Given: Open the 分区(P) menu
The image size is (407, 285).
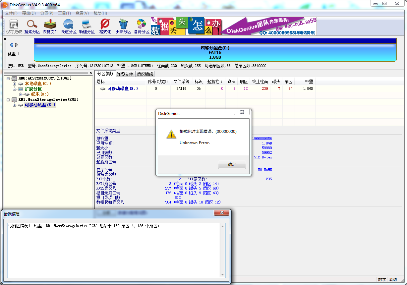Looking at the screenshot, I should click(x=47, y=13).
